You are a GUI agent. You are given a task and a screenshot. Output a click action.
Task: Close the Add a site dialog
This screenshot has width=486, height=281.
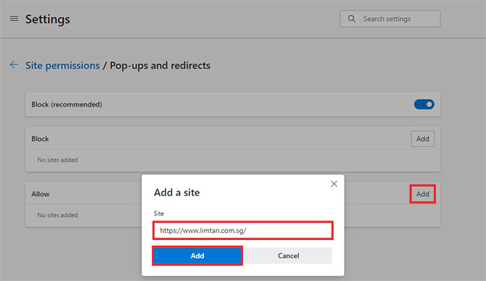click(x=333, y=184)
